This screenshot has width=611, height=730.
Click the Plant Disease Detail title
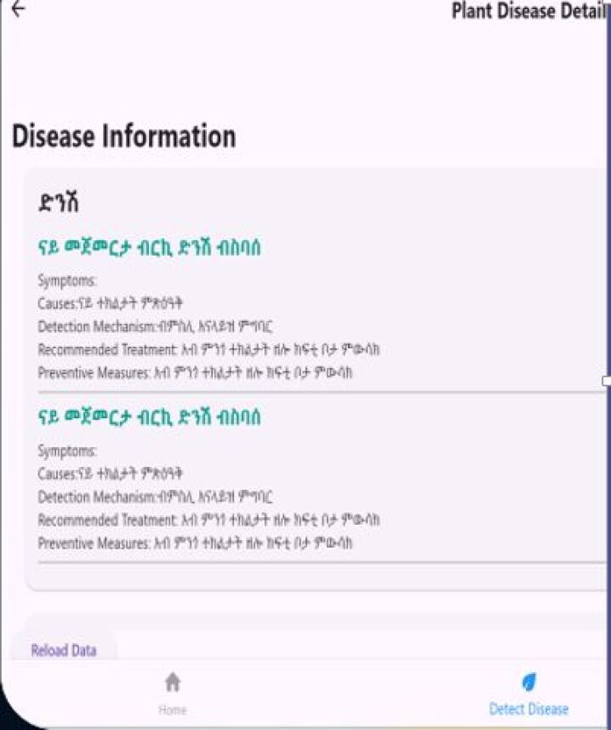pos(530,11)
